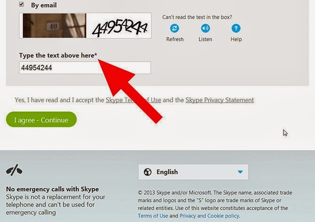Click the globe icon beside English
The height and width of the screenshot is (222, 315).
click(148, 172)
